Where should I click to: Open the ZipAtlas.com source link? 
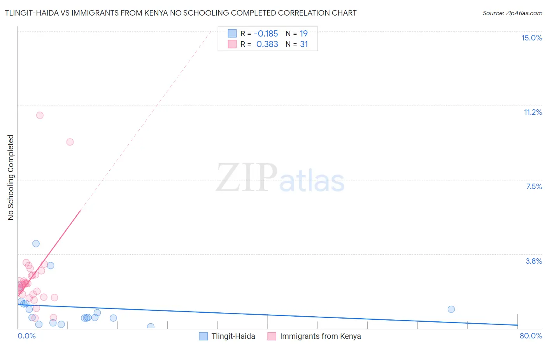coord(512,13)
